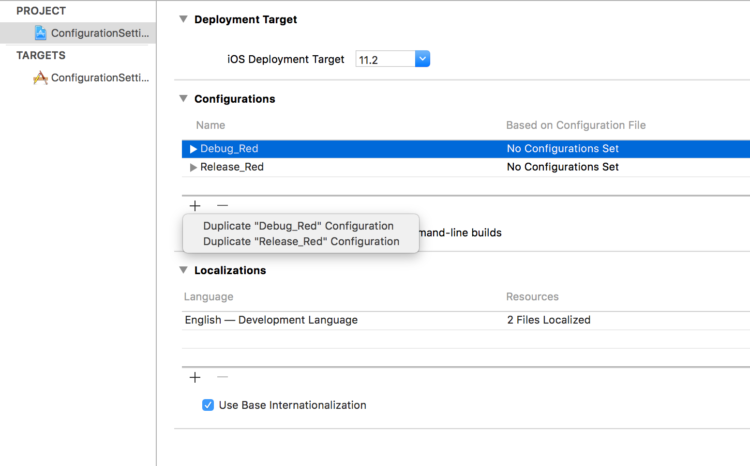The width and height of the screenshot is (750, 466).
Task: Click the Language column header
Action: coord(209,297)
